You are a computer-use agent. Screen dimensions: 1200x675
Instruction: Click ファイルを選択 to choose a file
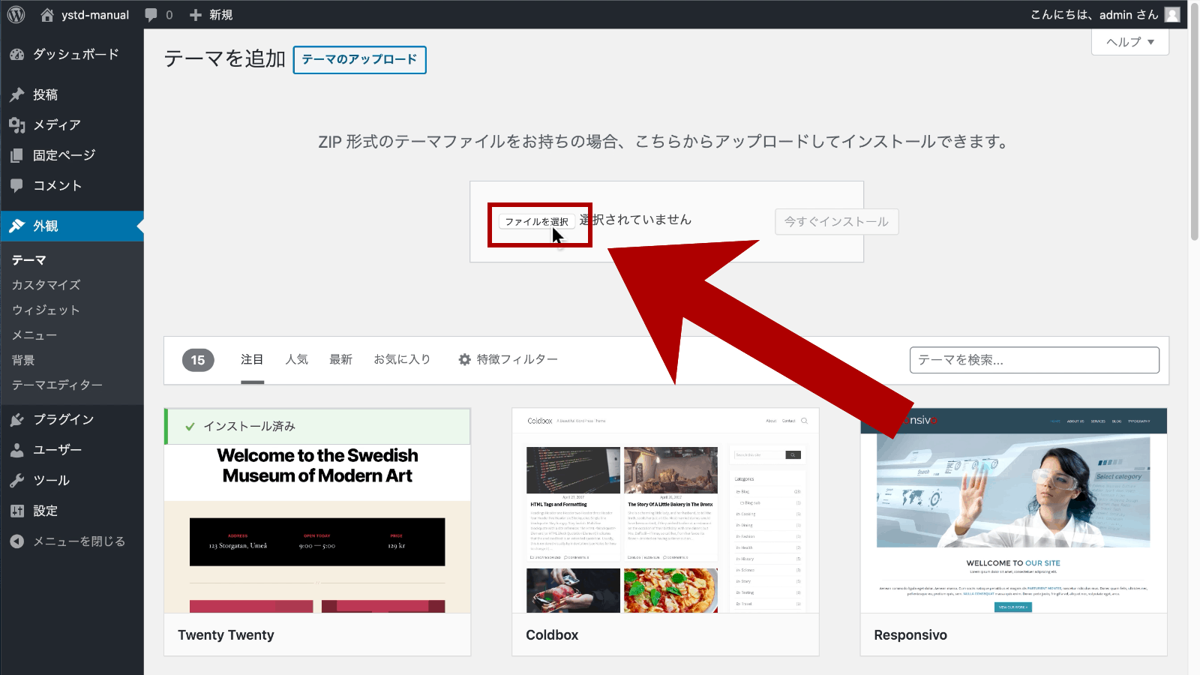coord(536,221)
